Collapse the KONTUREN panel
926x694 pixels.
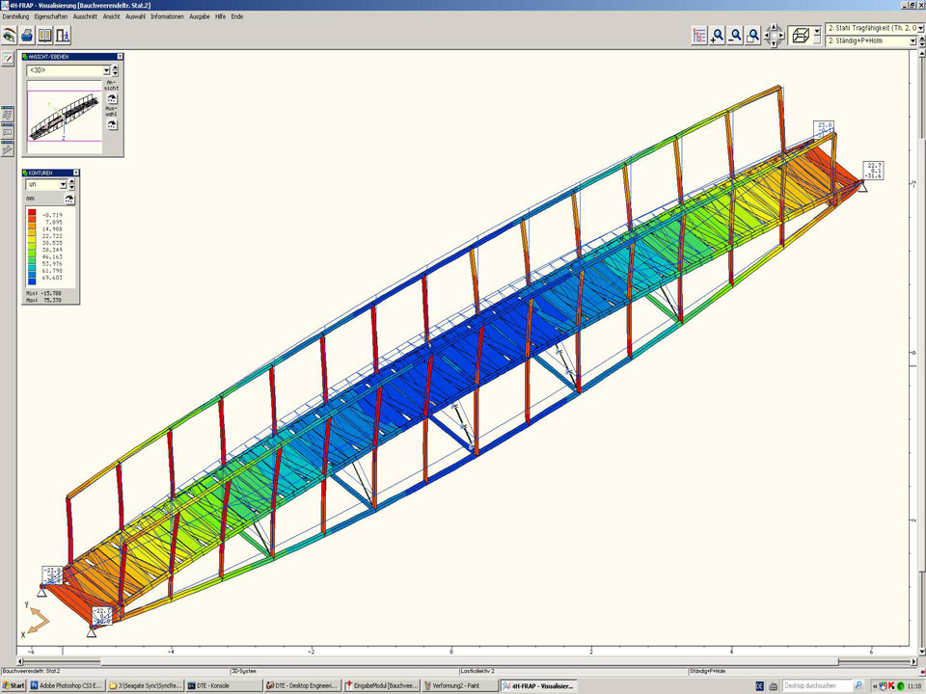tap(76, 173)
